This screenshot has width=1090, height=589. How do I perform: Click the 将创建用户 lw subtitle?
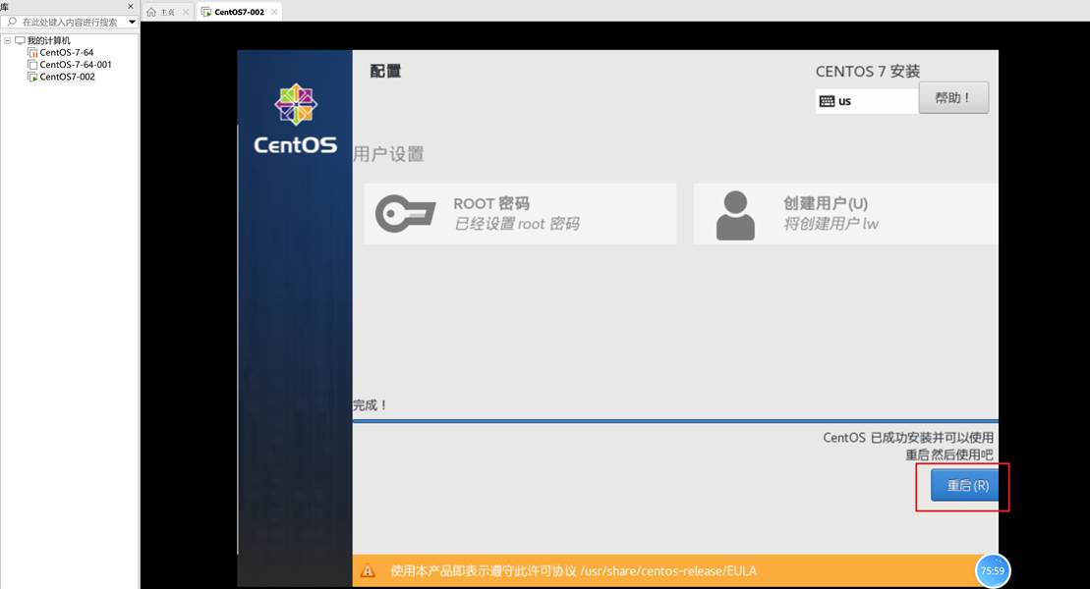tap(831, 224)
